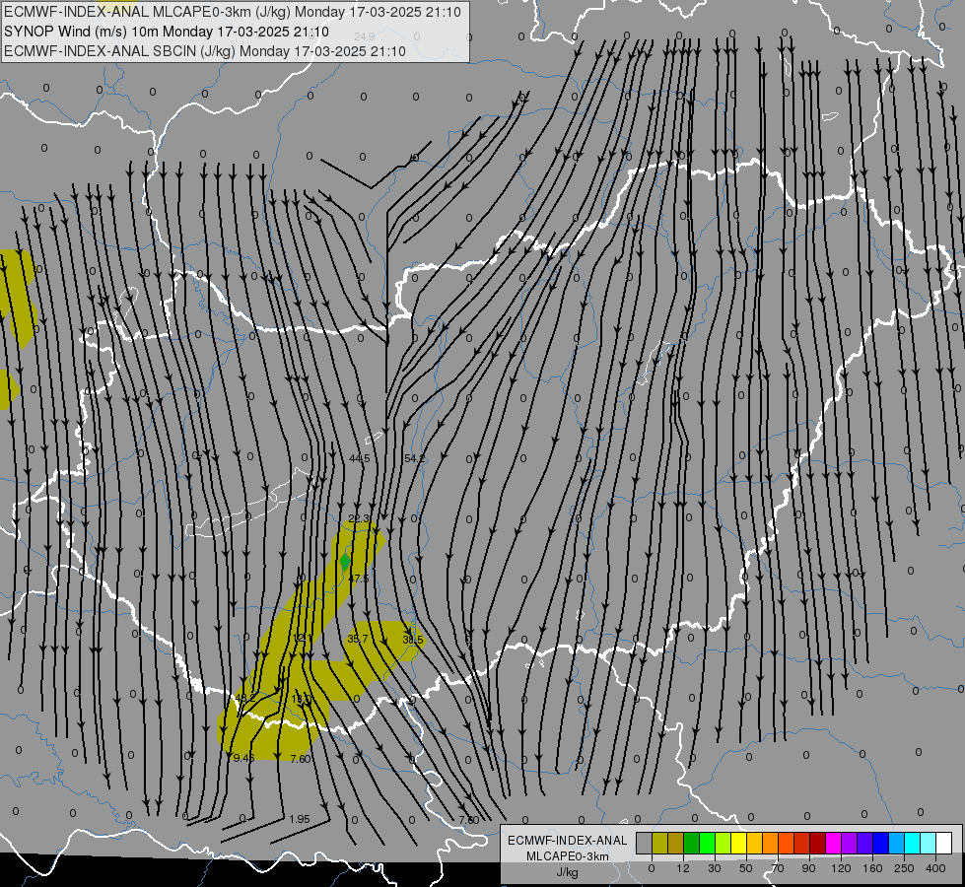965x887 pixels.
Task: Click the MLCAPE0-3km header line at top
Action: click(233, 12)
